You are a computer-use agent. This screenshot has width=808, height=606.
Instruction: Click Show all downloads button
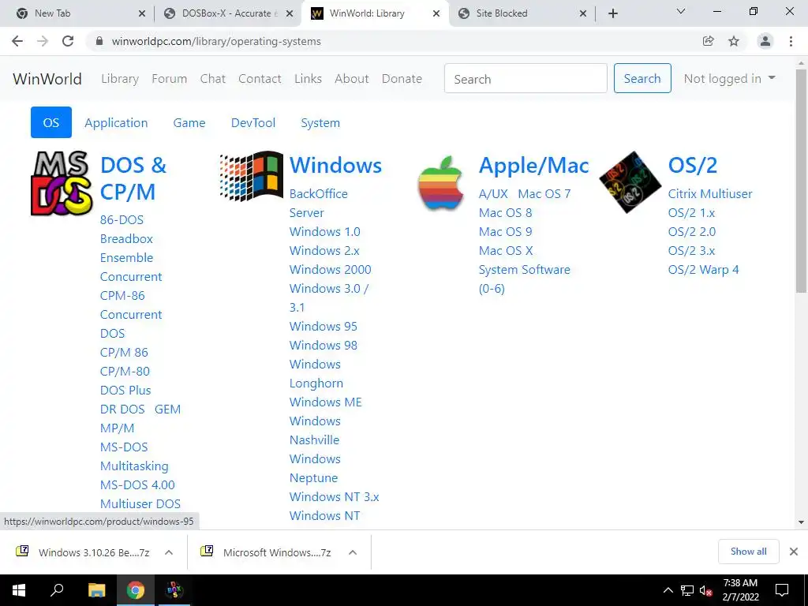[x=748, y=552]
